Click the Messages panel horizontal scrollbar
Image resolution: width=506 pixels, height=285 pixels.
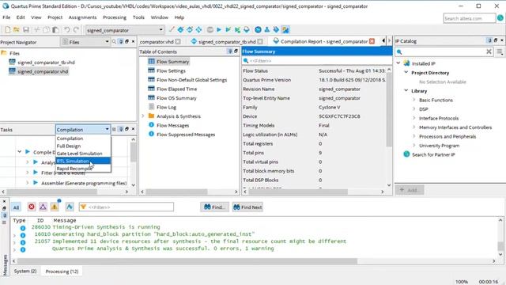tap(187, 260)
